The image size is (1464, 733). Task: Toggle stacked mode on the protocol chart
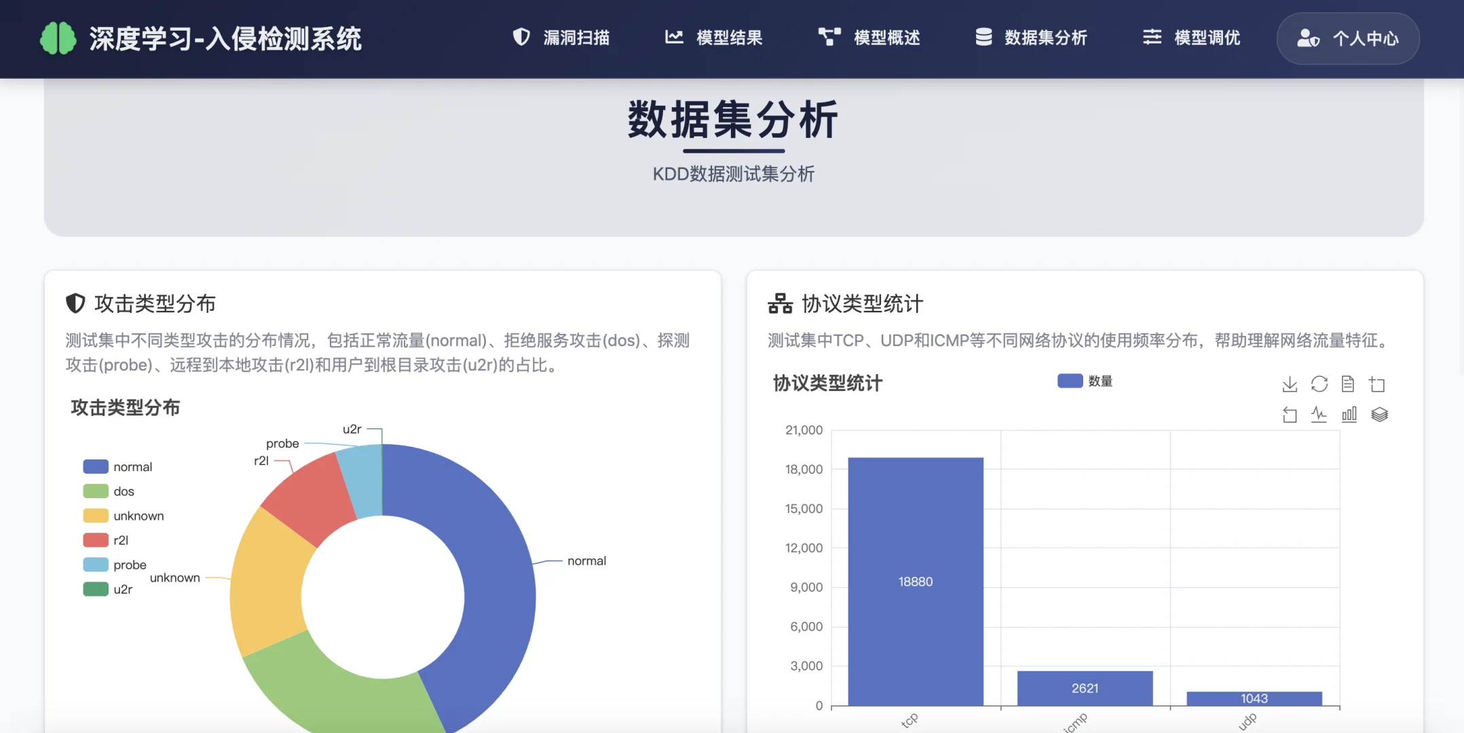tap(1378, 414)
